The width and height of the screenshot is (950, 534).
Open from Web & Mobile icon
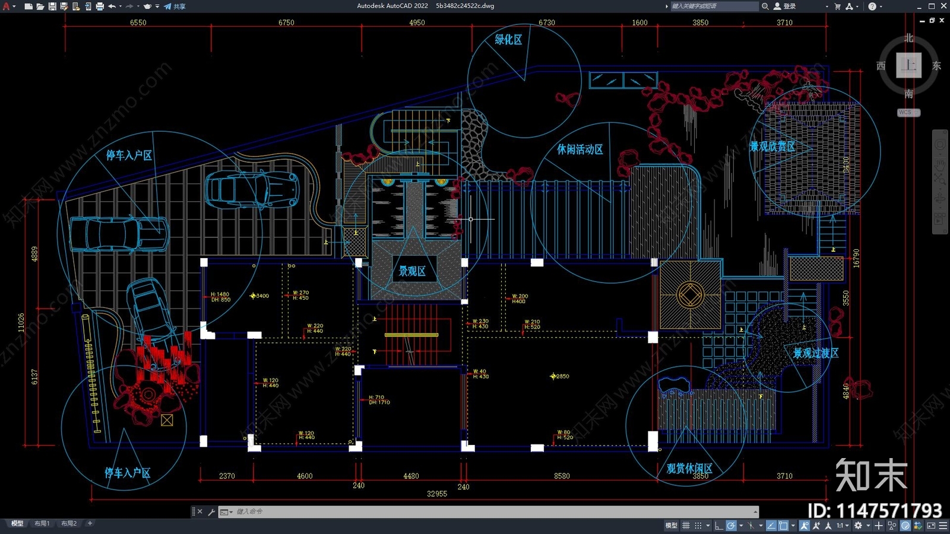76,7
